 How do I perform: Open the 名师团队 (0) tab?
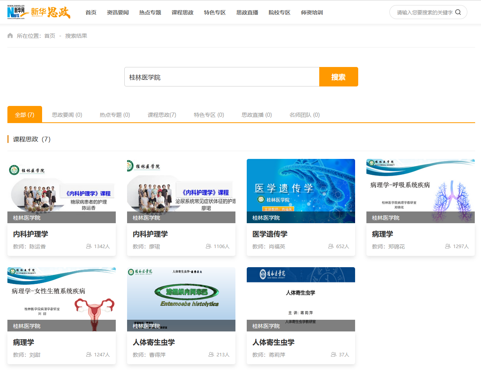304,115
